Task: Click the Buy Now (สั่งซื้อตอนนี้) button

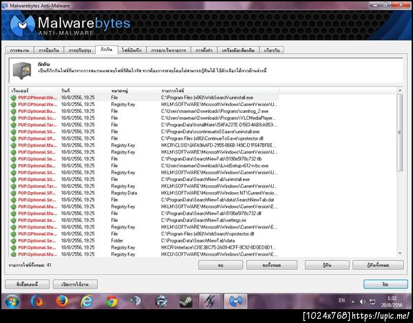Action: point(27,284)
